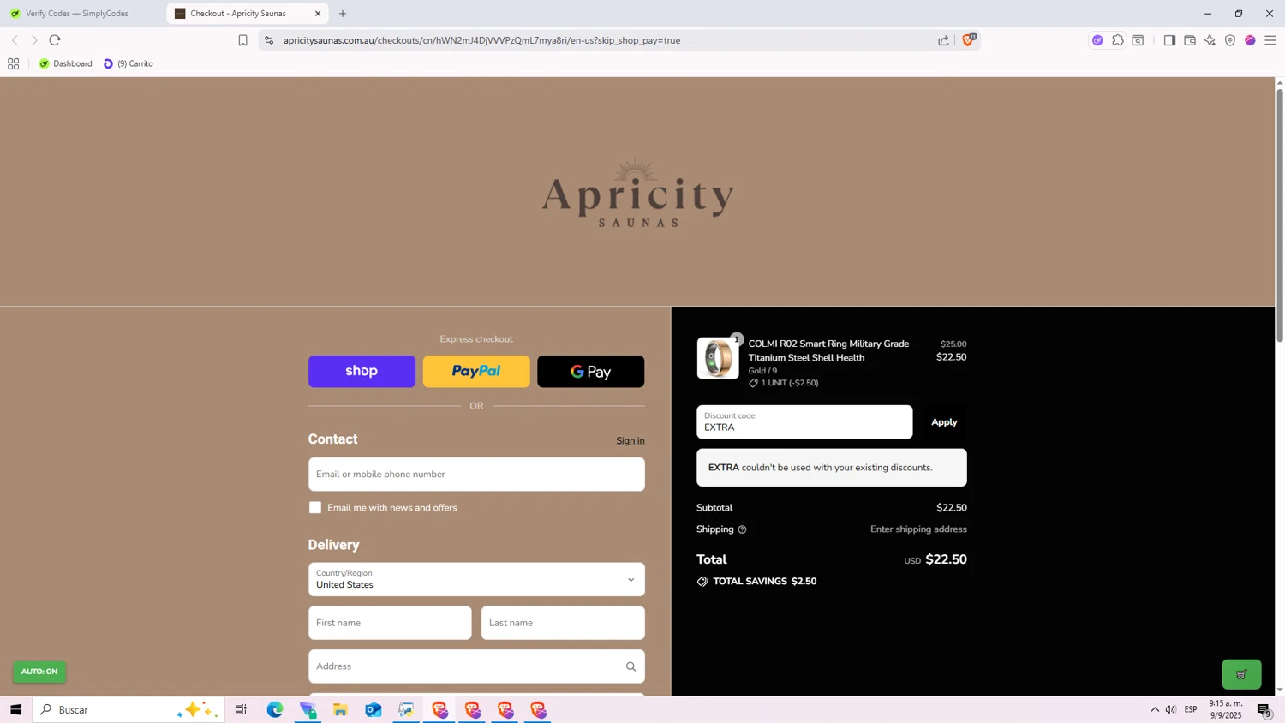
Task: Launch Microsoft Edge from taskbar
Action: point(275,709)
